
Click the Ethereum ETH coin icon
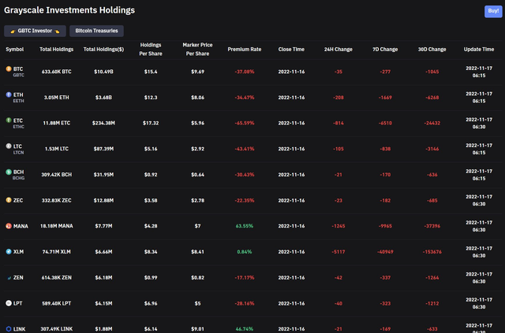pyautogui.click(x=9, y=94)
